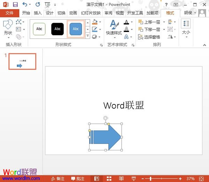Start slideshow from status bar icon

pyautogui.click(x=133, y=179)
